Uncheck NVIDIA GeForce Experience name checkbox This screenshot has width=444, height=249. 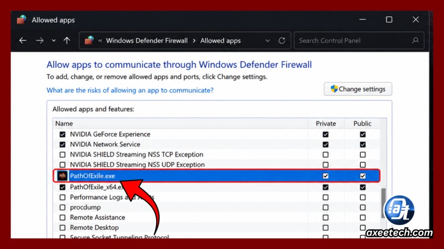[62, 135]
